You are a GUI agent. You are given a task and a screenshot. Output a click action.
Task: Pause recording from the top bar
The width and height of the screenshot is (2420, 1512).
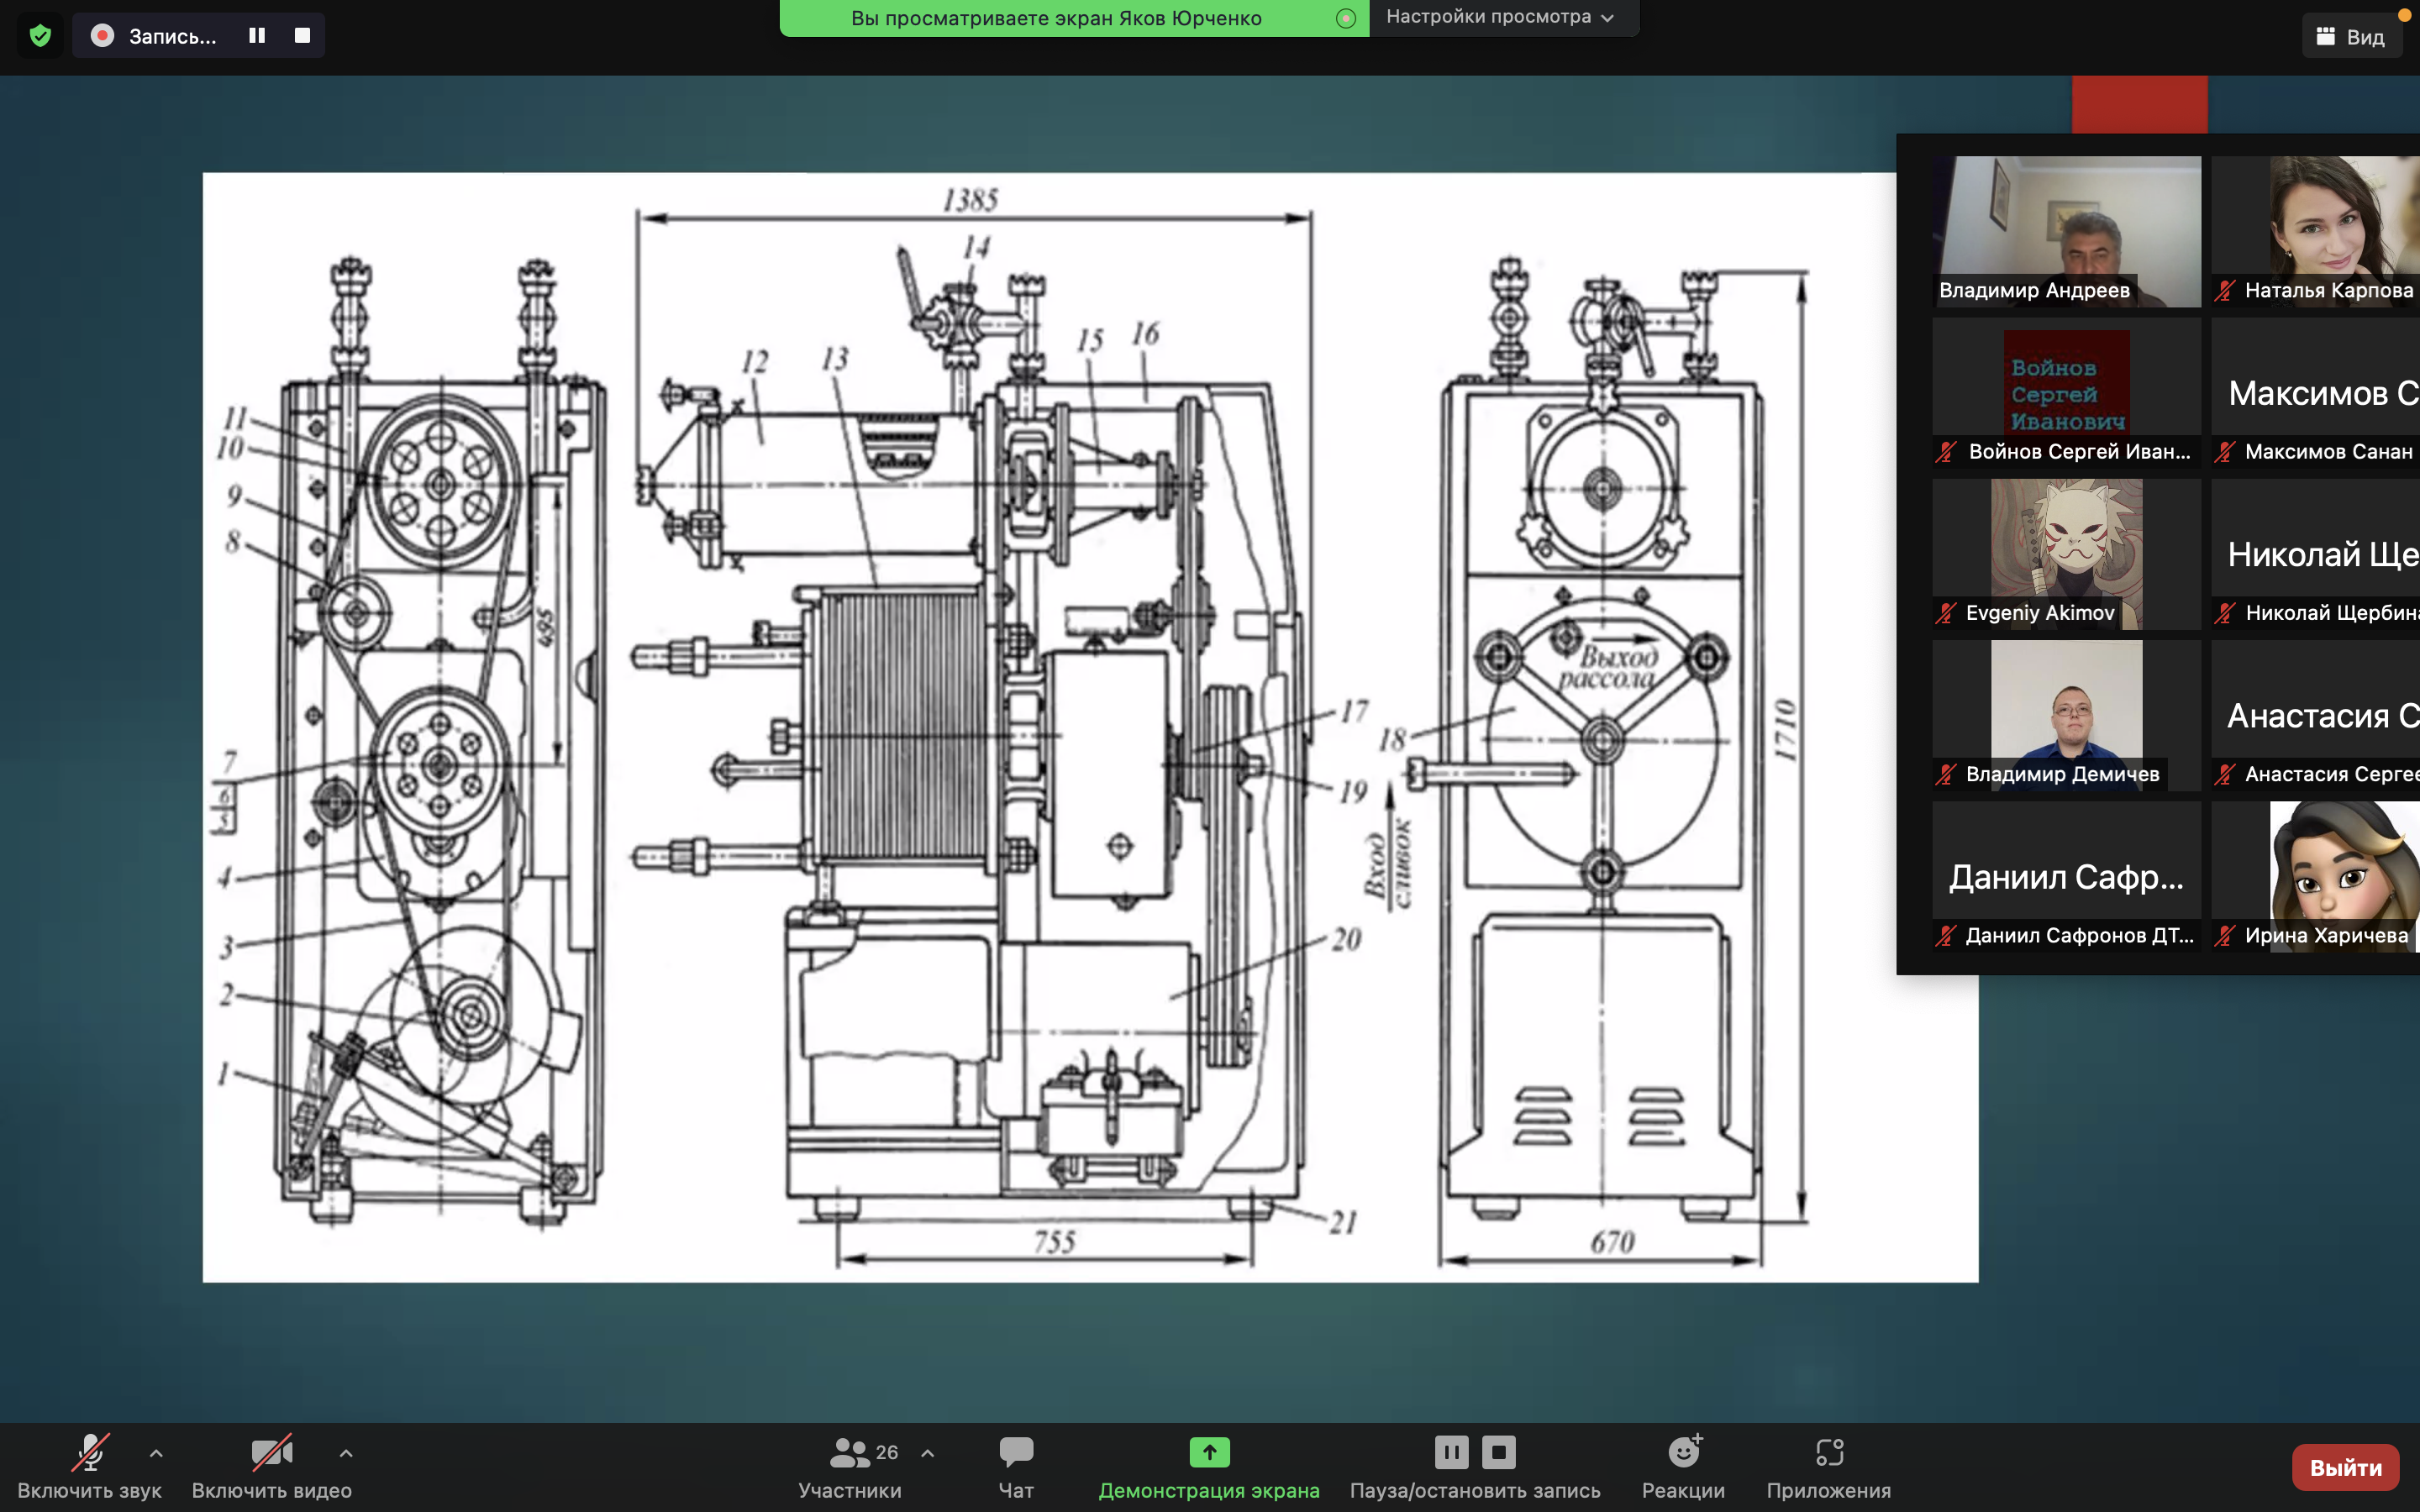(257, 36)
